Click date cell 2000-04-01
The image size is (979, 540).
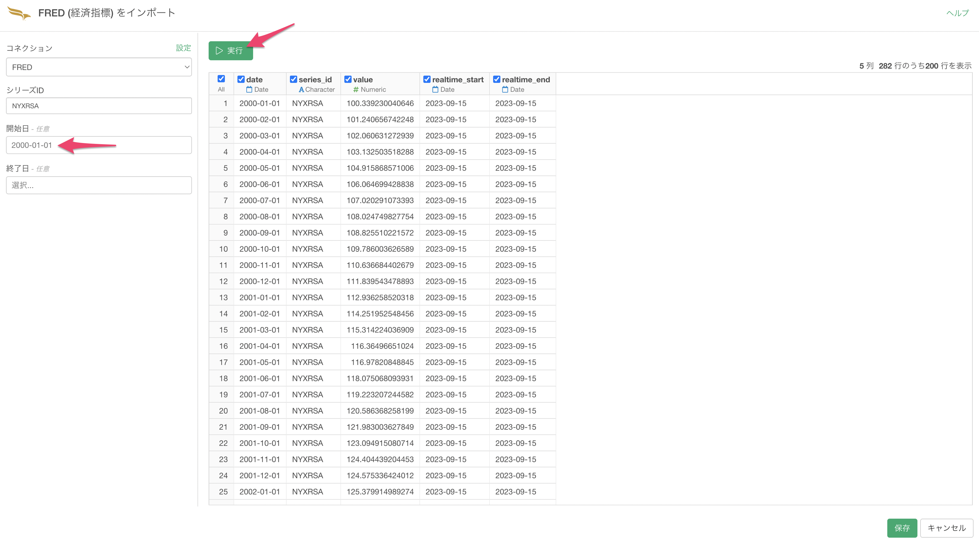tap(260, 152)
